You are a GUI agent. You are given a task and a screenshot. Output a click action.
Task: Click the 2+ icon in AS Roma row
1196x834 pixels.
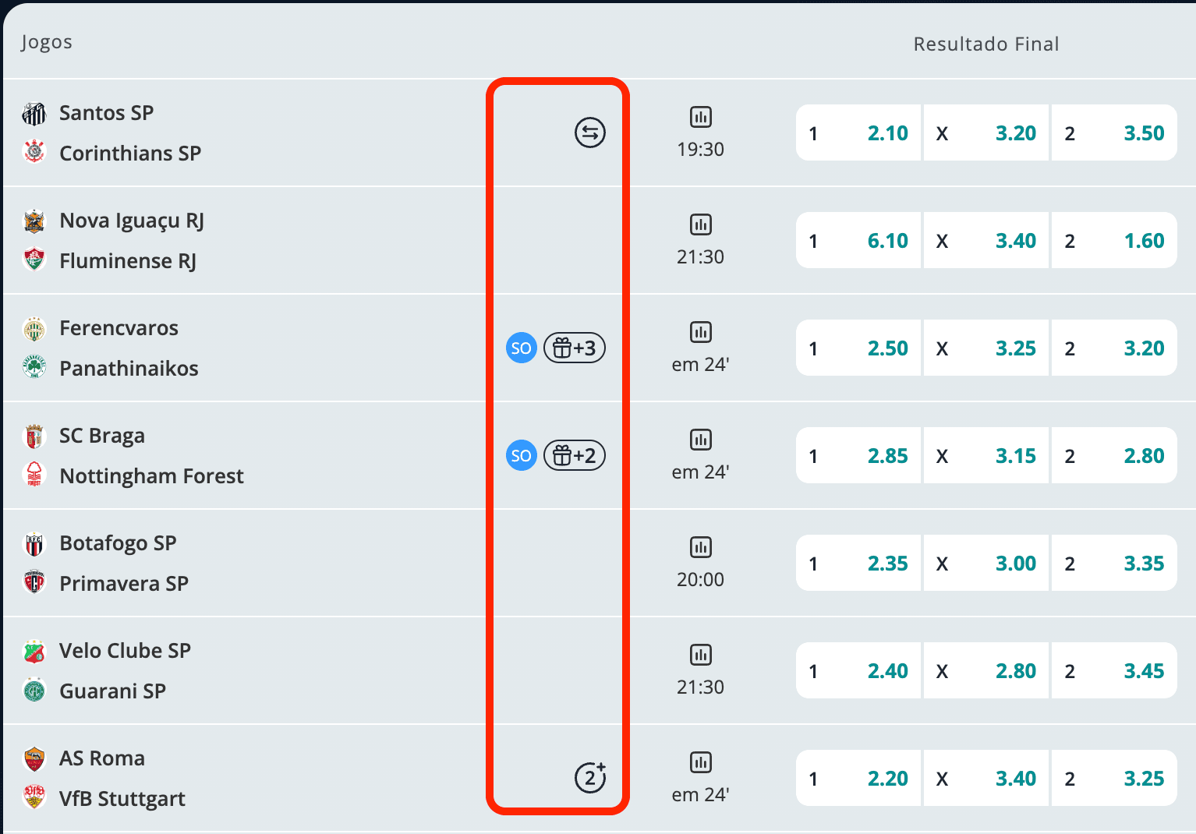coord(590,777)
